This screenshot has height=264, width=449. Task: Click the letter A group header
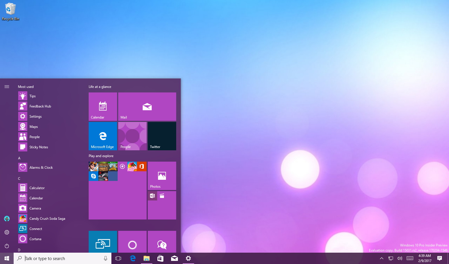19,158
